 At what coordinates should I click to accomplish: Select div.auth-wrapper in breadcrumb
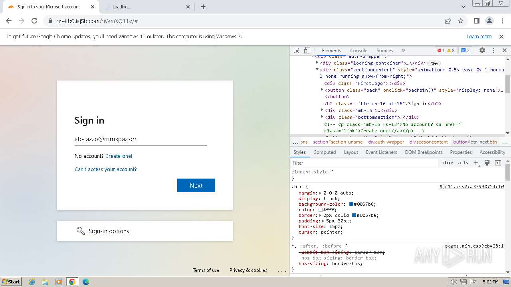pos(386,142)
